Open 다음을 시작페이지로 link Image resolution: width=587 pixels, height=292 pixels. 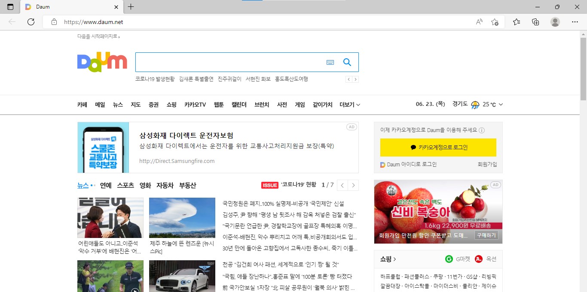click(x=98, y=36)
